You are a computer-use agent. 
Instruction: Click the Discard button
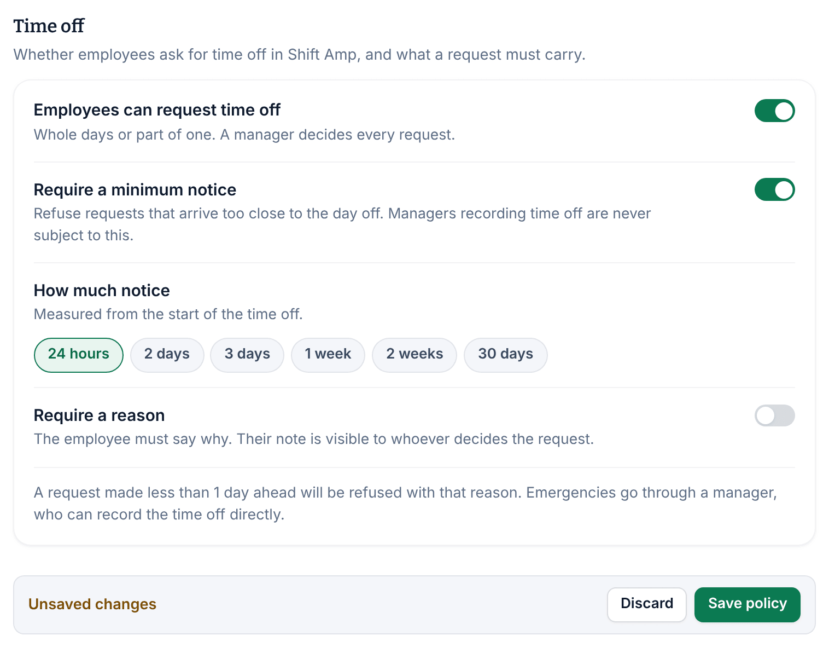[x=647, y=604]
